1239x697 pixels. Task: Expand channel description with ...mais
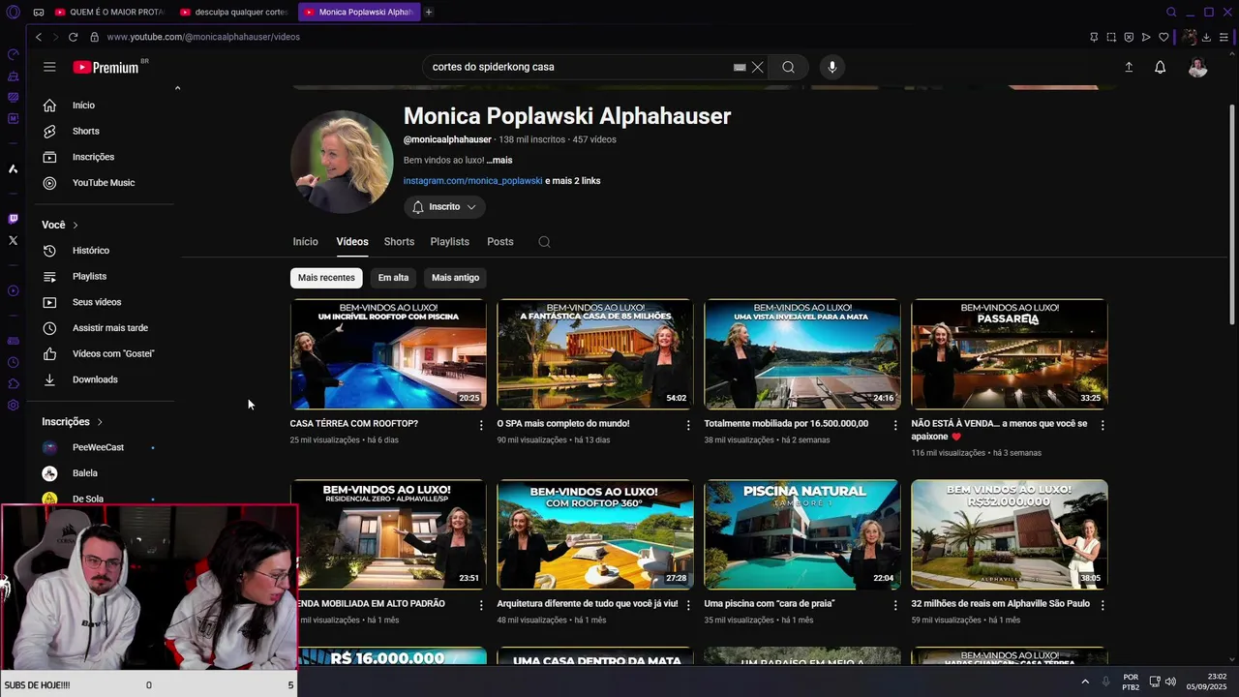coord(499,161)
